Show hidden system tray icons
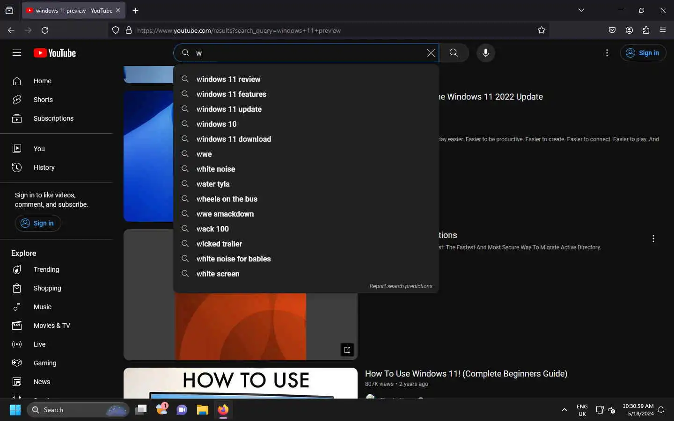This screenshot has width=674, height=421. 564,410
